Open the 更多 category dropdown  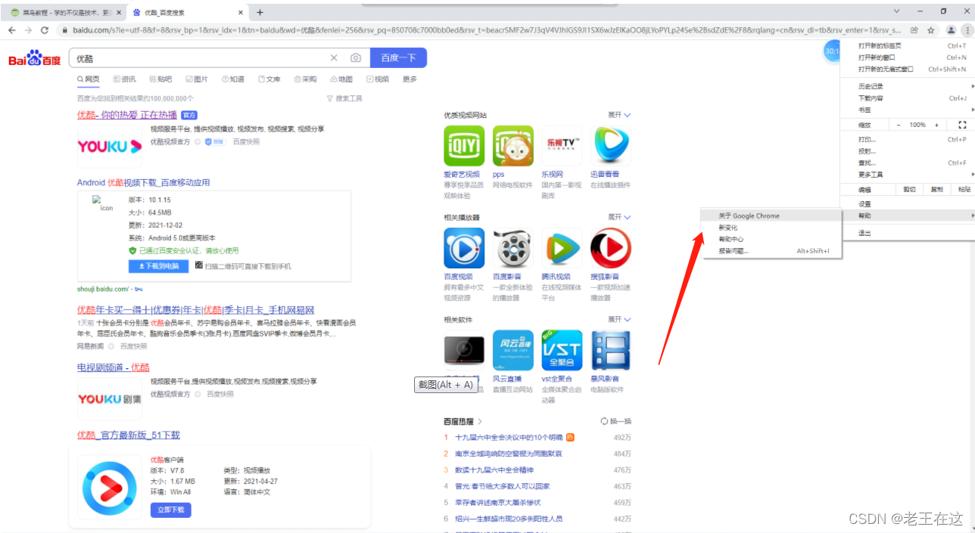410,79
